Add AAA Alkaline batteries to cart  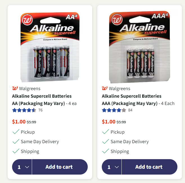(x=149, y=167)
